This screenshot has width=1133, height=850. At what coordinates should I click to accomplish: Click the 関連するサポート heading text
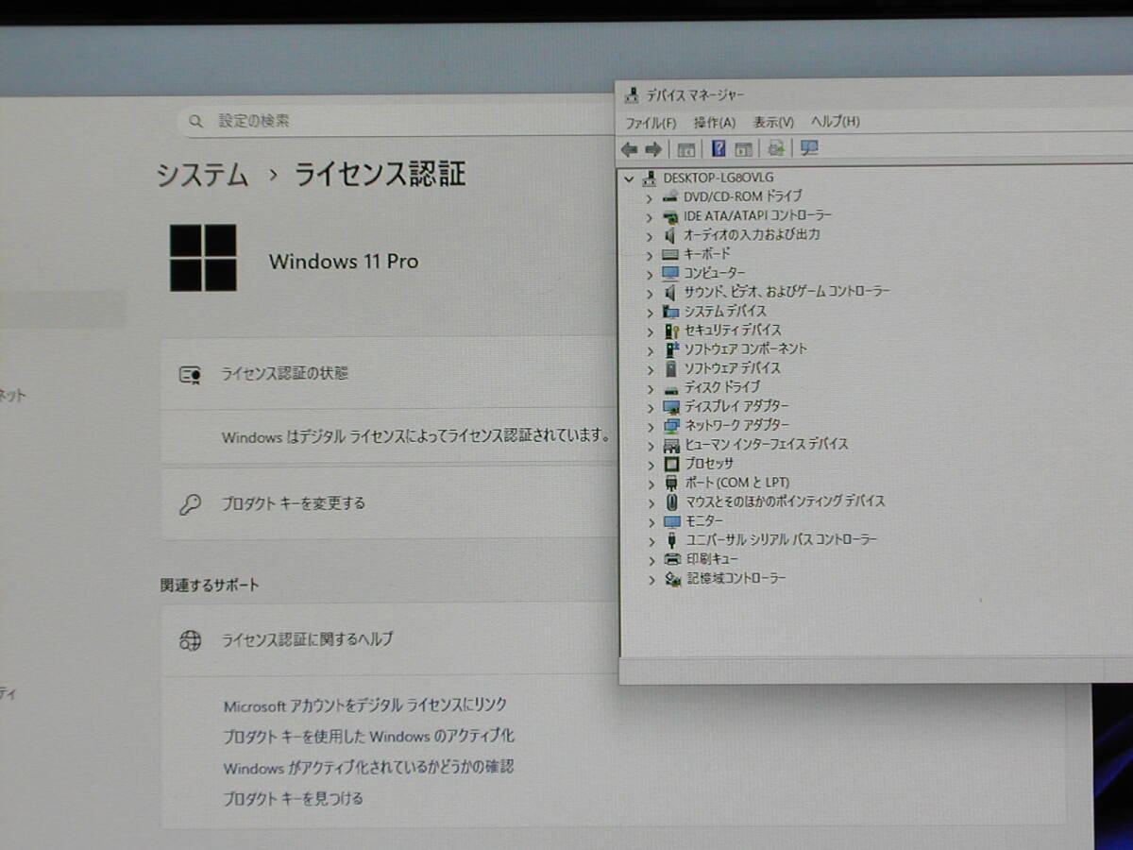[x=210, y=586]
